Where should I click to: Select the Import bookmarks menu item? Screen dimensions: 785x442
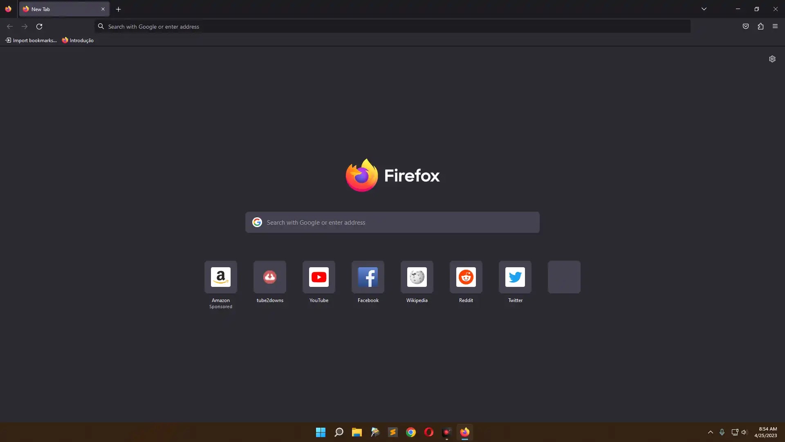[31, 40]
